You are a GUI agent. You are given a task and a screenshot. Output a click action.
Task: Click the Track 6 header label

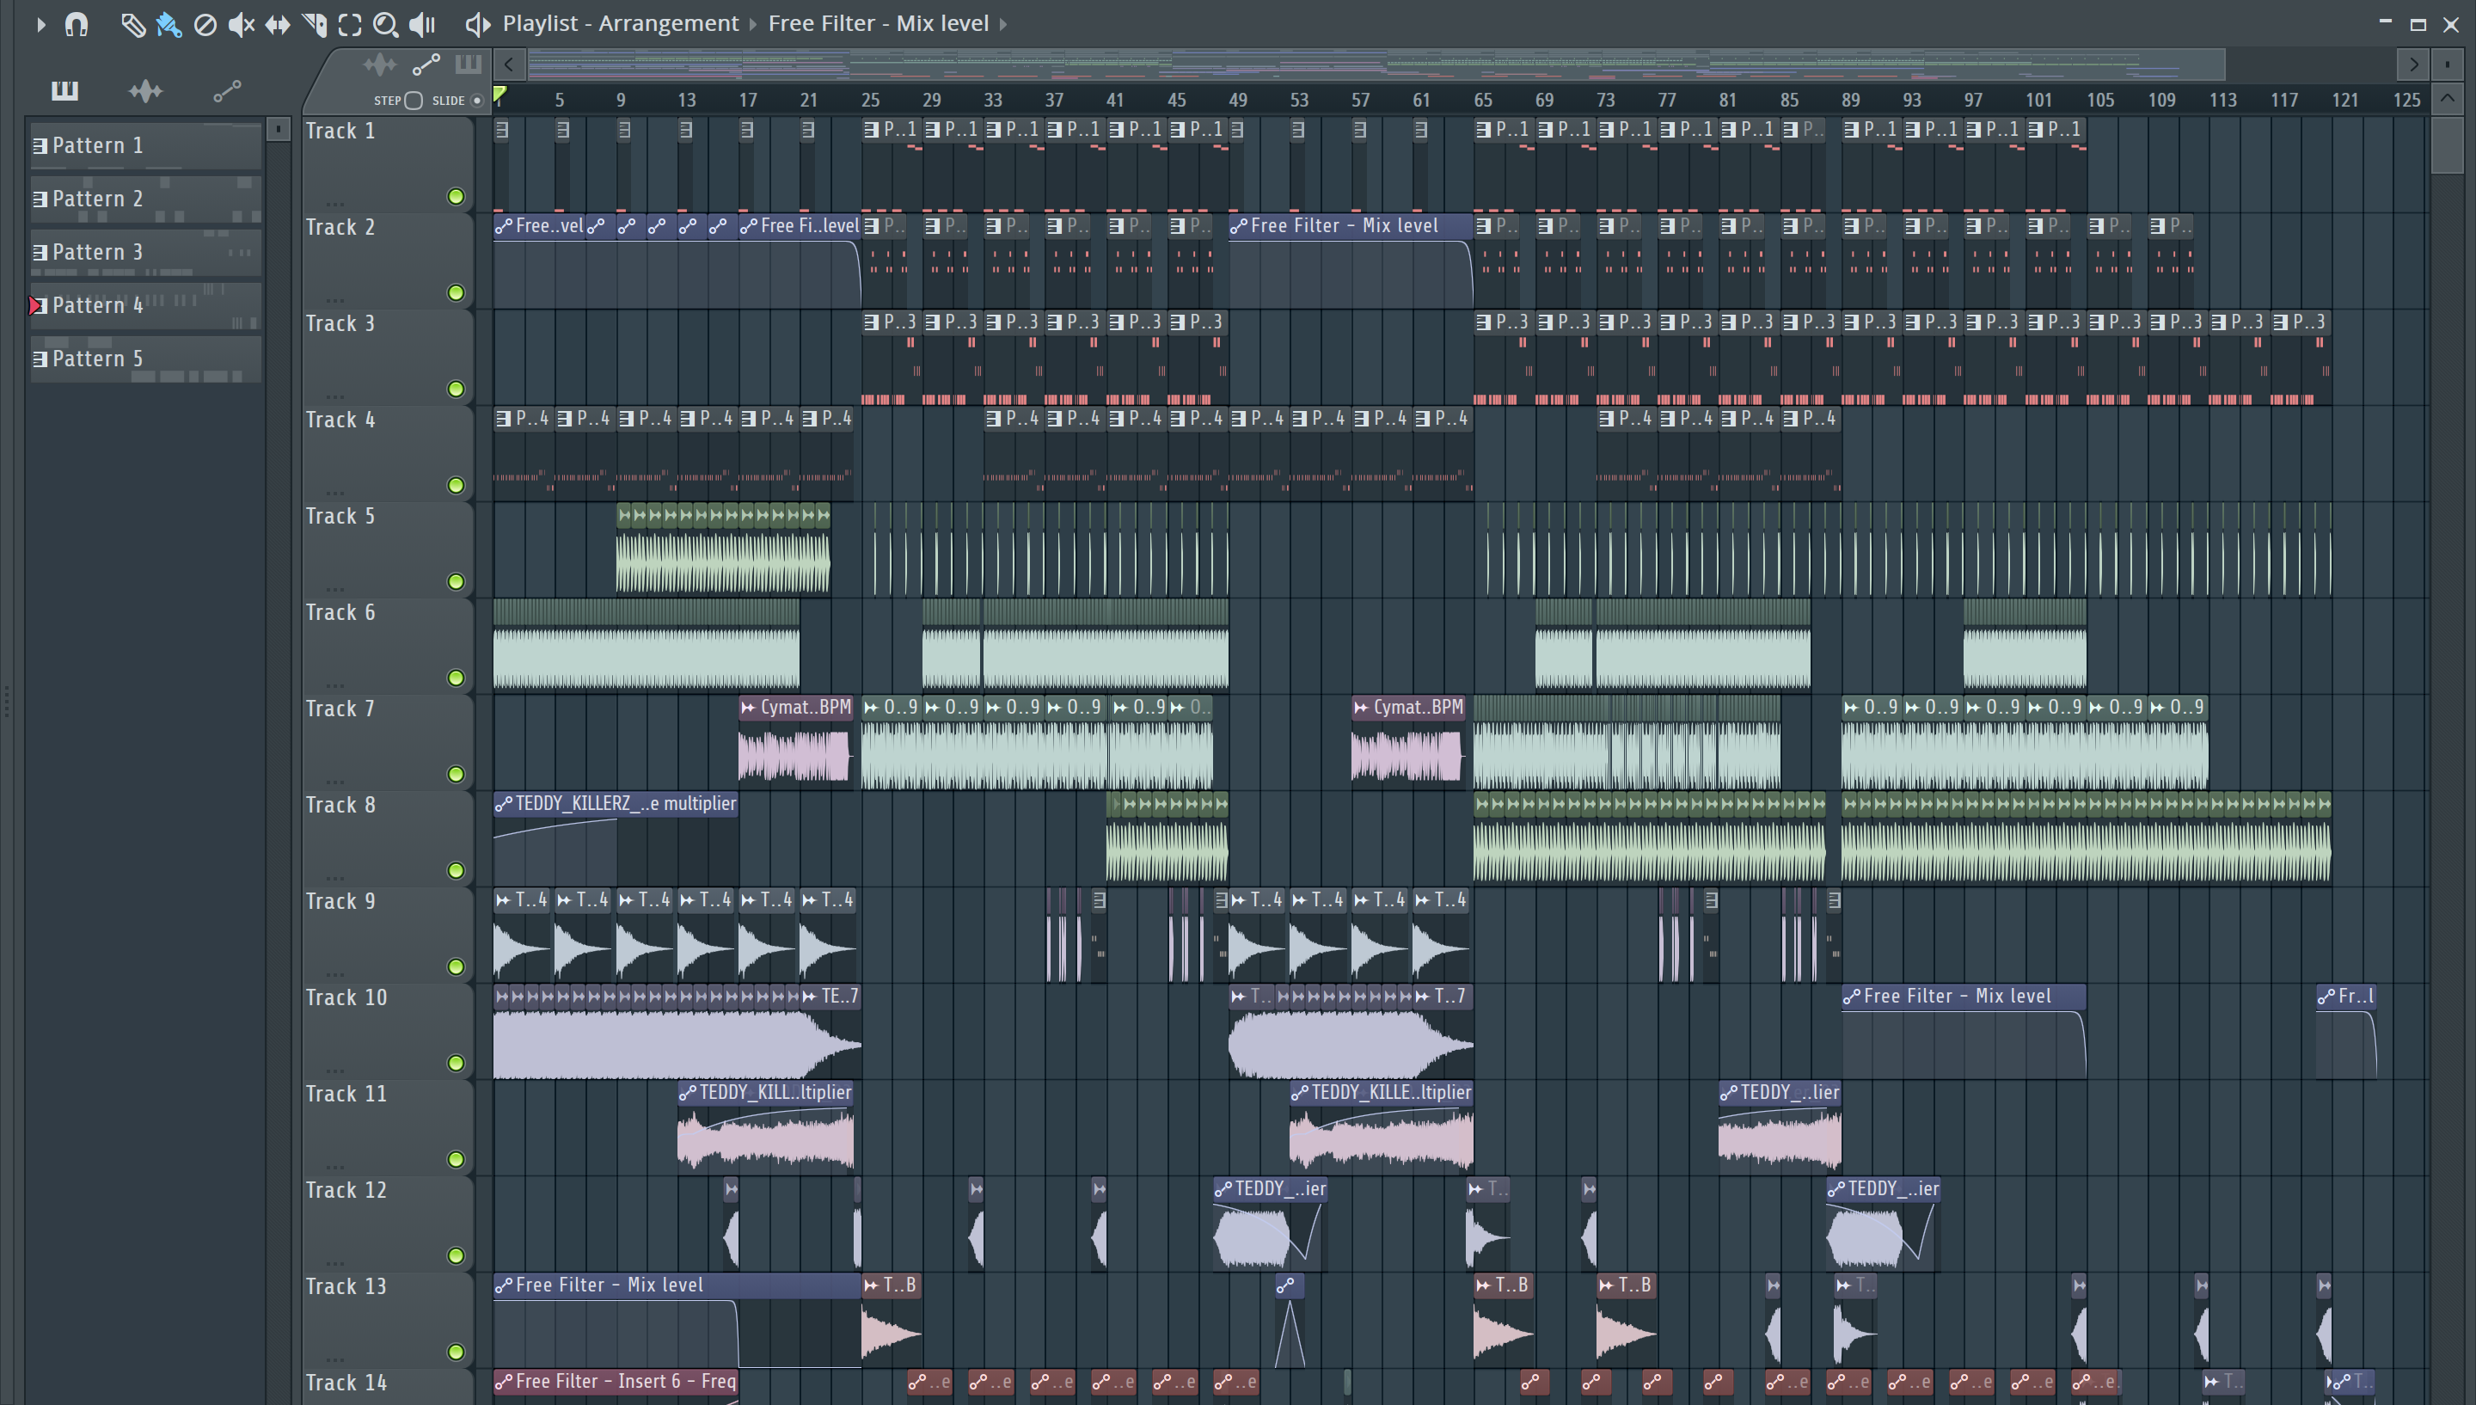[340, 612]
